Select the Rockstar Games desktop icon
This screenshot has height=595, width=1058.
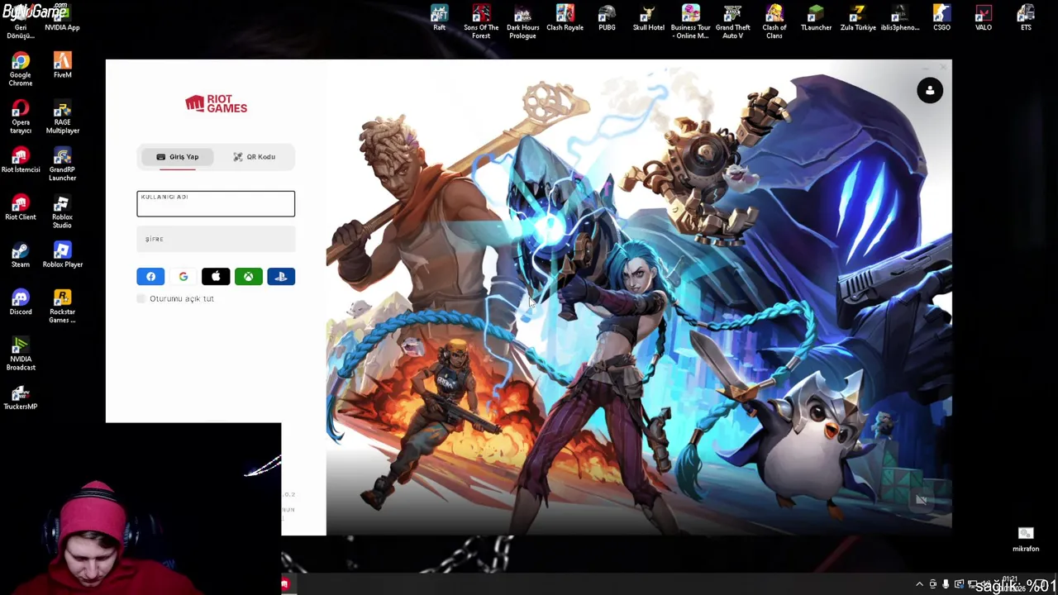(x=62, y=306)
